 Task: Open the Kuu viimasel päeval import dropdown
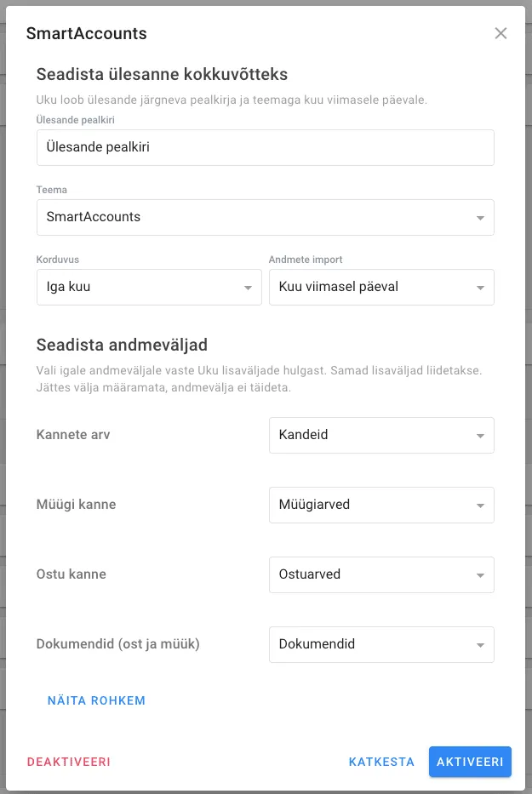[x=381, y=287]
